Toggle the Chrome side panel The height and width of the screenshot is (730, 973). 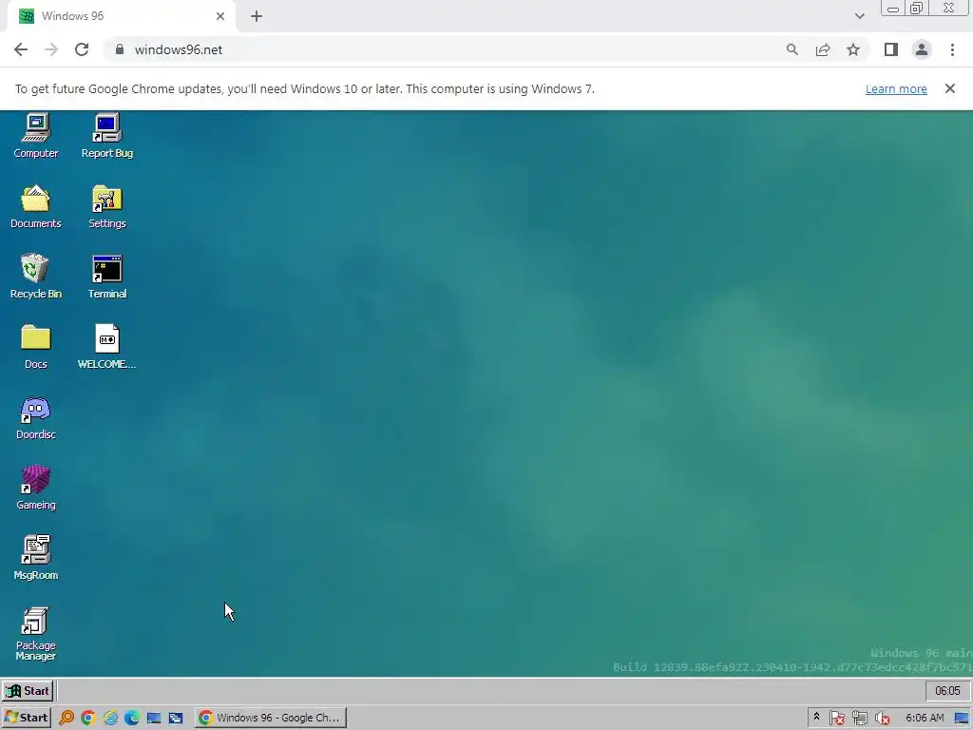[891, 49]
